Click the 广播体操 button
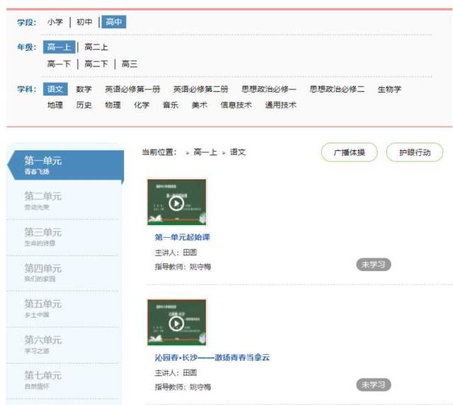The height and width of the screenshot is (405, 453). [x=349, y=152]
